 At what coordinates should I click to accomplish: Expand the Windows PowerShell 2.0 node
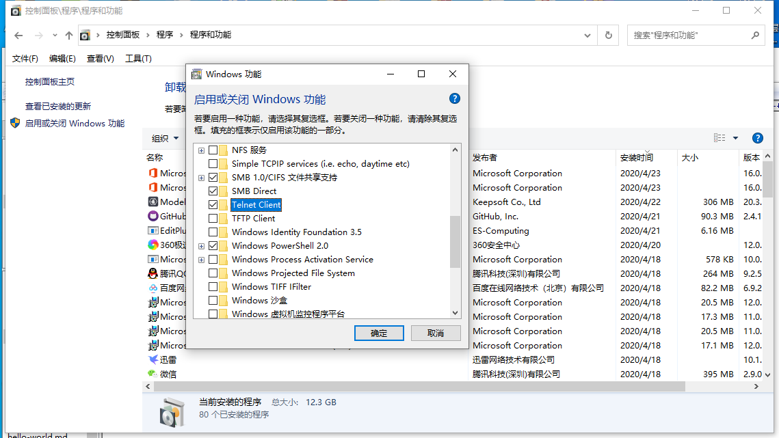201,246
